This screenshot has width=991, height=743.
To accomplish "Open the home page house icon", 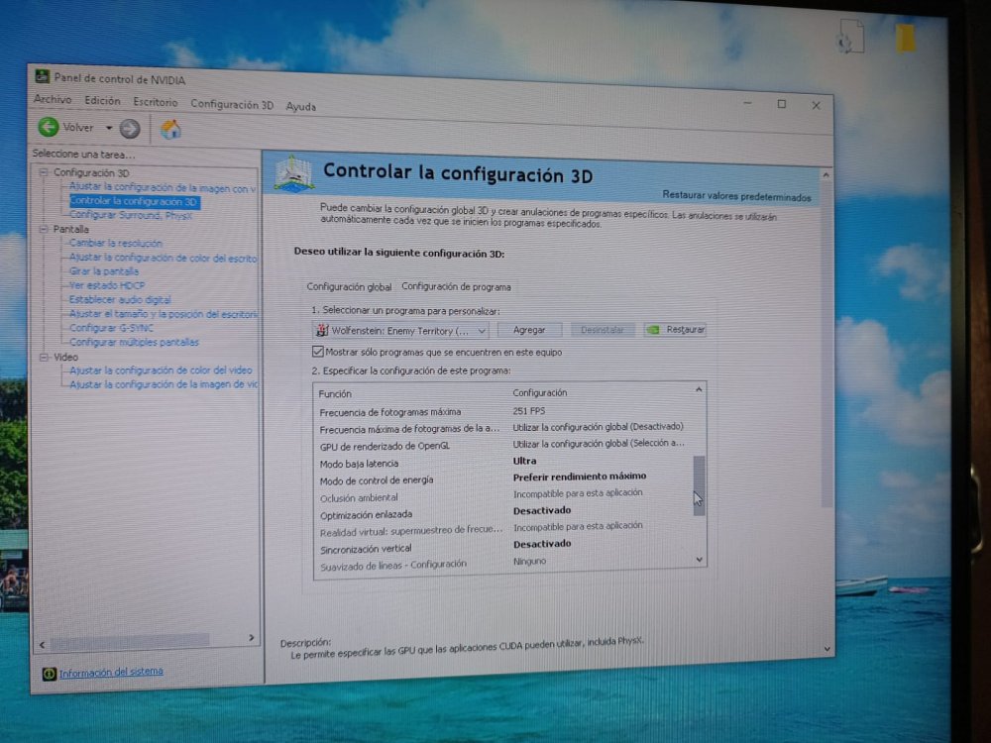I will pos(170,130).
